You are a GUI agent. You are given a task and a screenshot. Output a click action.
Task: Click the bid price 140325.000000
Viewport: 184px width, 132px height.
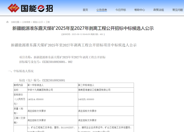click(86, 99)
